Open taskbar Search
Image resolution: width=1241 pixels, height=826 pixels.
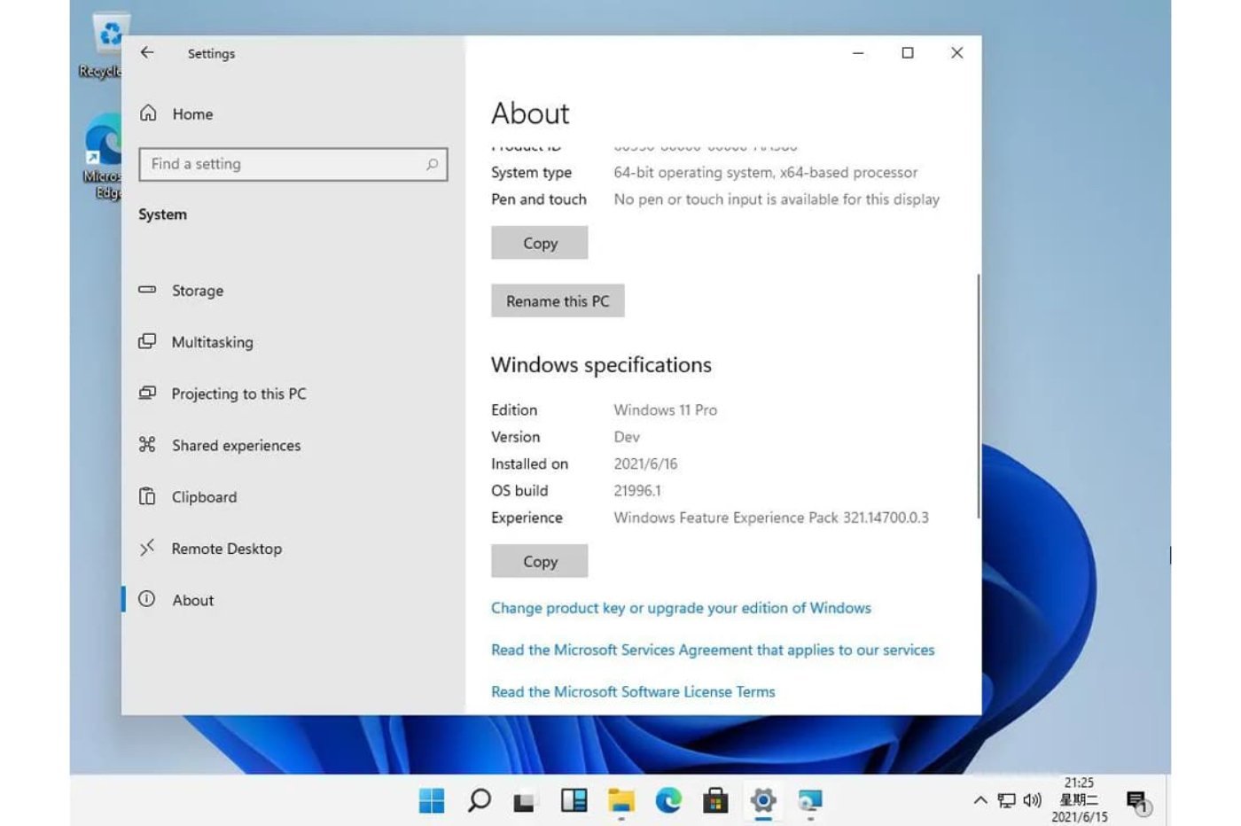click(x=480, y=801)
